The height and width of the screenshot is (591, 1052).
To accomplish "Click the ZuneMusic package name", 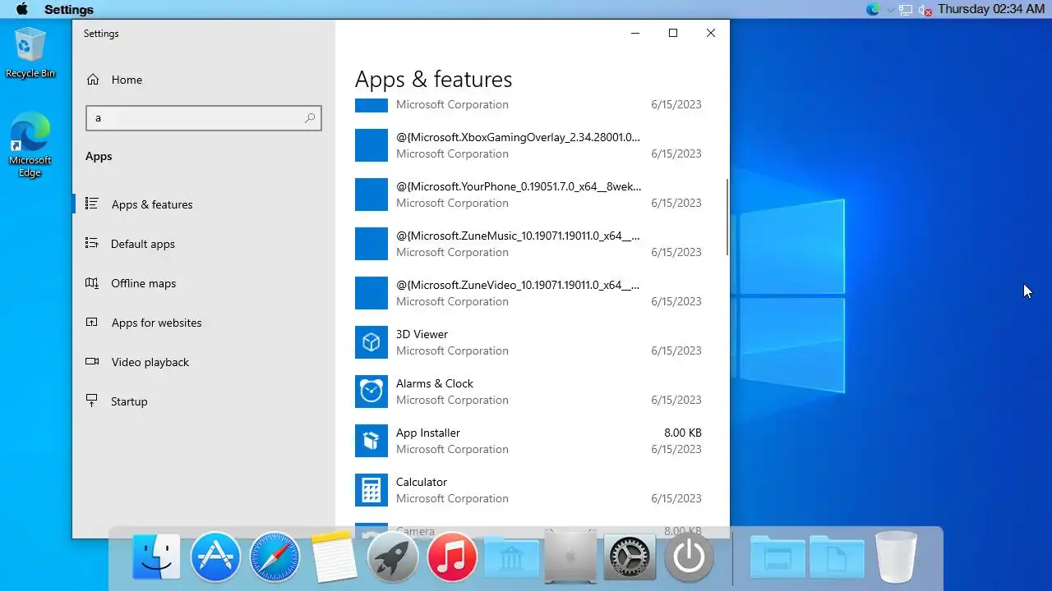I will [518, 236].
